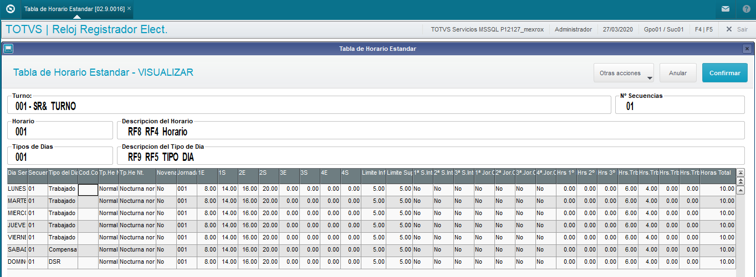This screenshot has width=756, height=277.
Task: Click the Turno field 001 - SR& TURNO
Action: tap(309, 104)
